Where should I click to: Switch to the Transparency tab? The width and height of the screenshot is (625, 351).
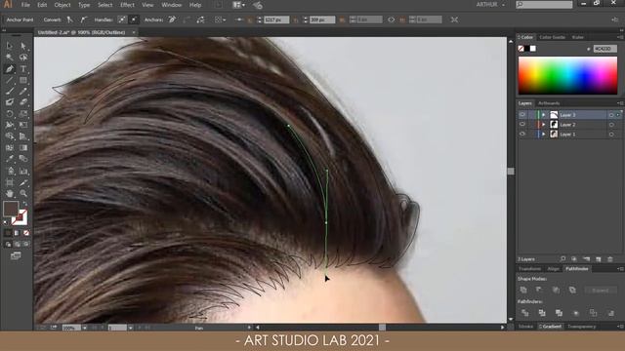(582, 327)
